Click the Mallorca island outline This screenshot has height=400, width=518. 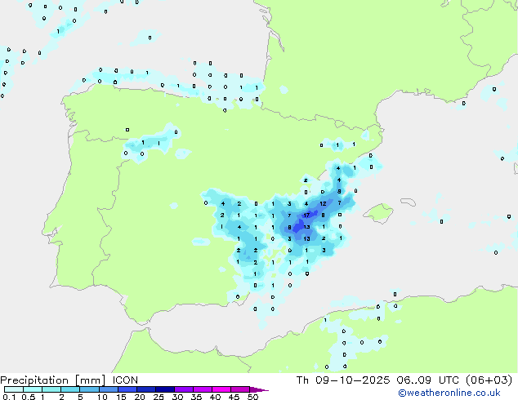click(x=378, y=213)
